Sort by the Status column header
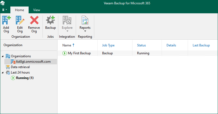 (x=141, y=45)
